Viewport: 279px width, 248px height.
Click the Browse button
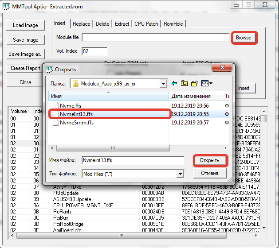(244, 38)
